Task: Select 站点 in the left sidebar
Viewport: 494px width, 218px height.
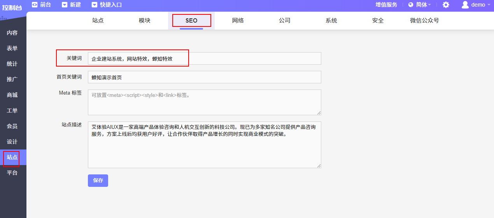Action: (x=12, y=157)
